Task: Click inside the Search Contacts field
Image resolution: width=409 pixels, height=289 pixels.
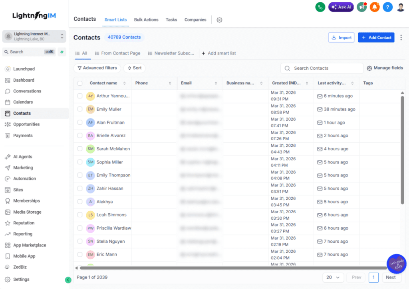Action: (322, 68)
